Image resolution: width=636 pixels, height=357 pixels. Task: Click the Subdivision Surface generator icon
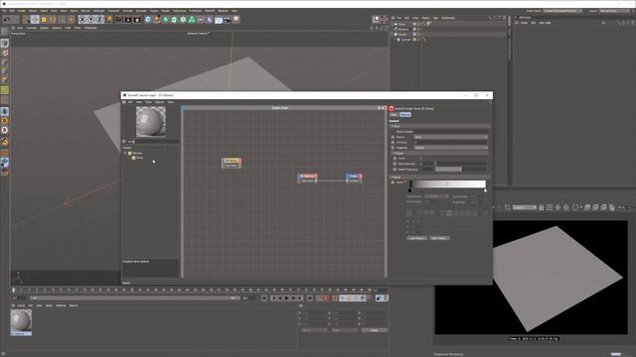(x=166, y=20)
